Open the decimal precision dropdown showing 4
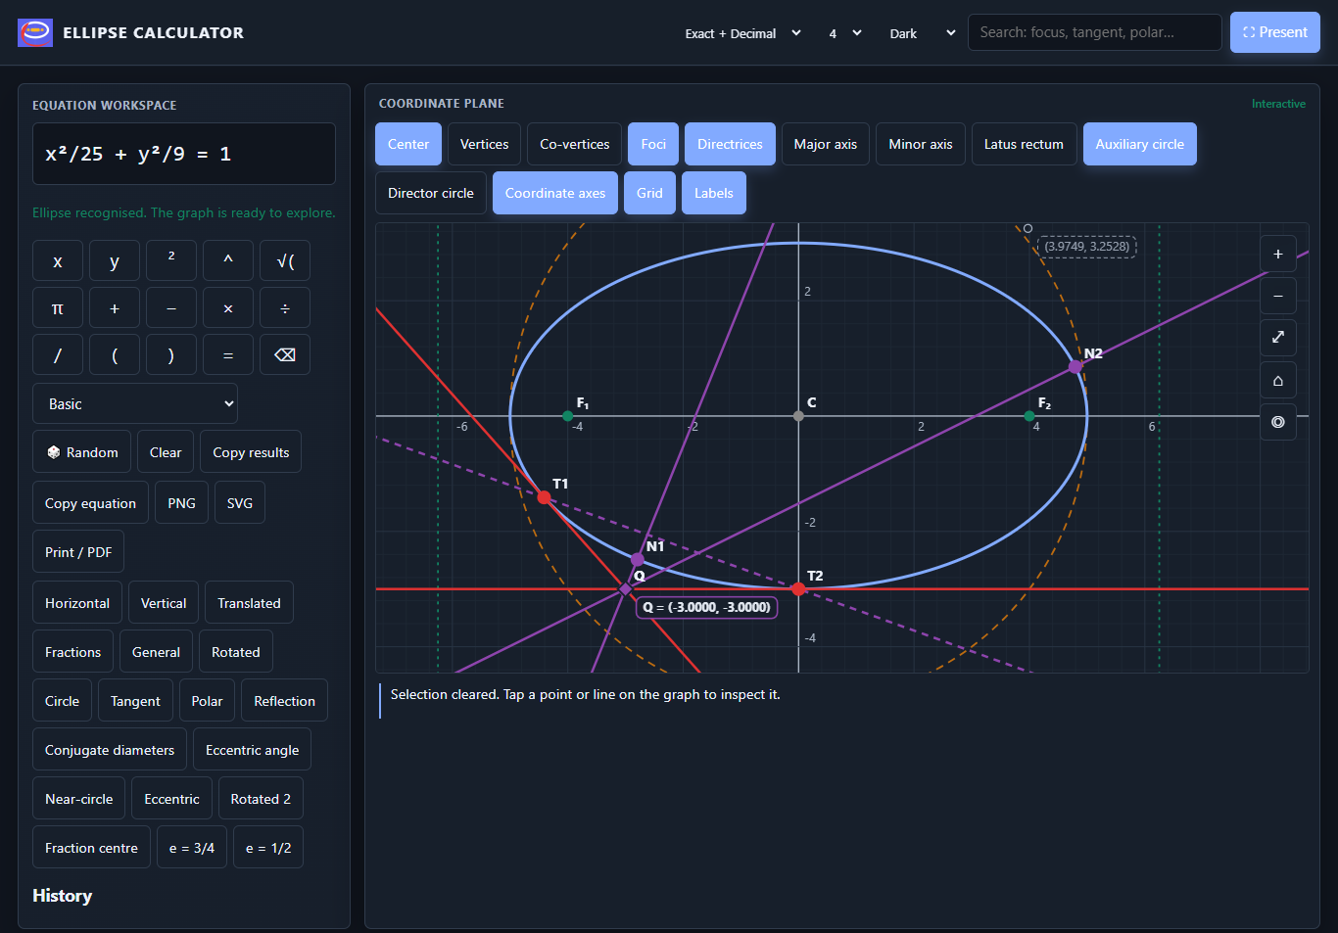The width and height of the screenshot is (1338, 933). [x=845, y=33]
